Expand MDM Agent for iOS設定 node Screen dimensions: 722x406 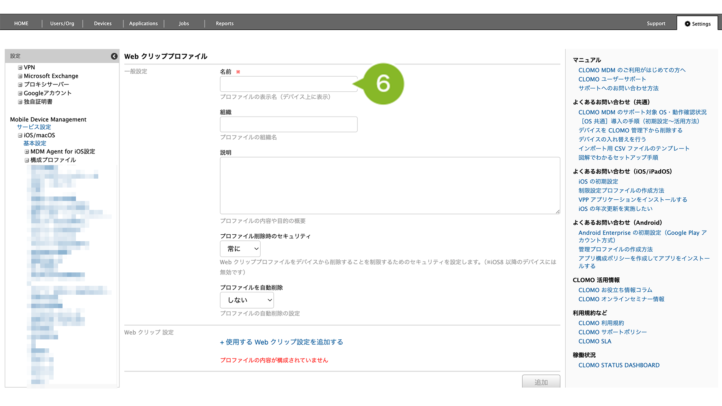[27, 151]
